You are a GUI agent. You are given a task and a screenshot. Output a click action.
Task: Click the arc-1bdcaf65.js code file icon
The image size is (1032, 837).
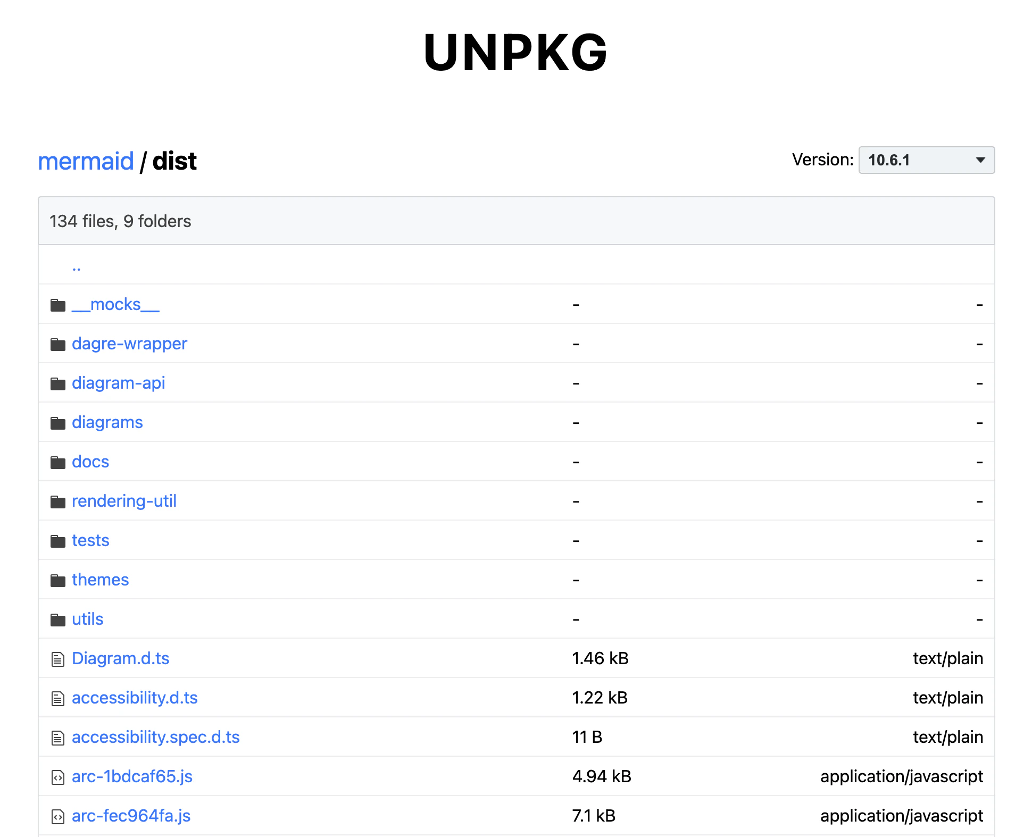[57, 777]
